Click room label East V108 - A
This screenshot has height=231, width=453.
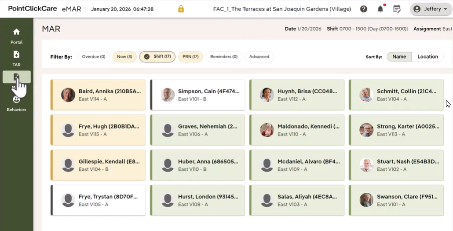point(193,205)
